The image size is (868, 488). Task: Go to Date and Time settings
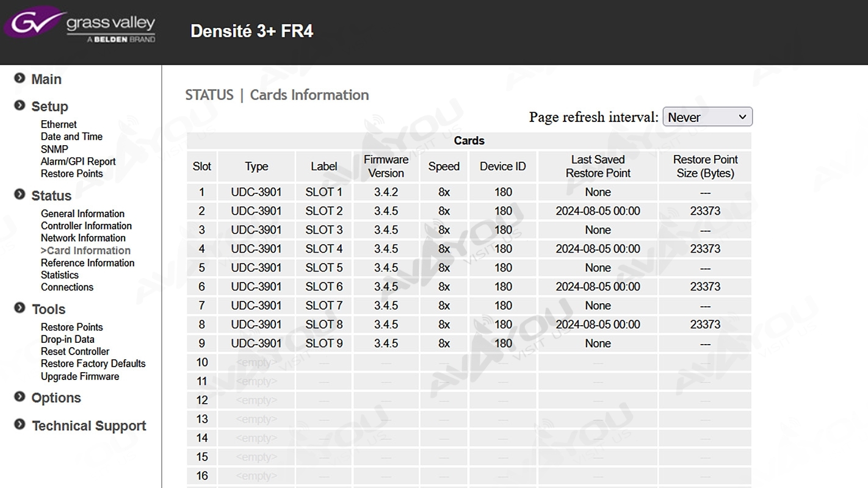point(71,137)
